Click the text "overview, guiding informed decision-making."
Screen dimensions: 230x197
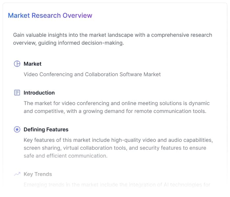pos(68,43)
